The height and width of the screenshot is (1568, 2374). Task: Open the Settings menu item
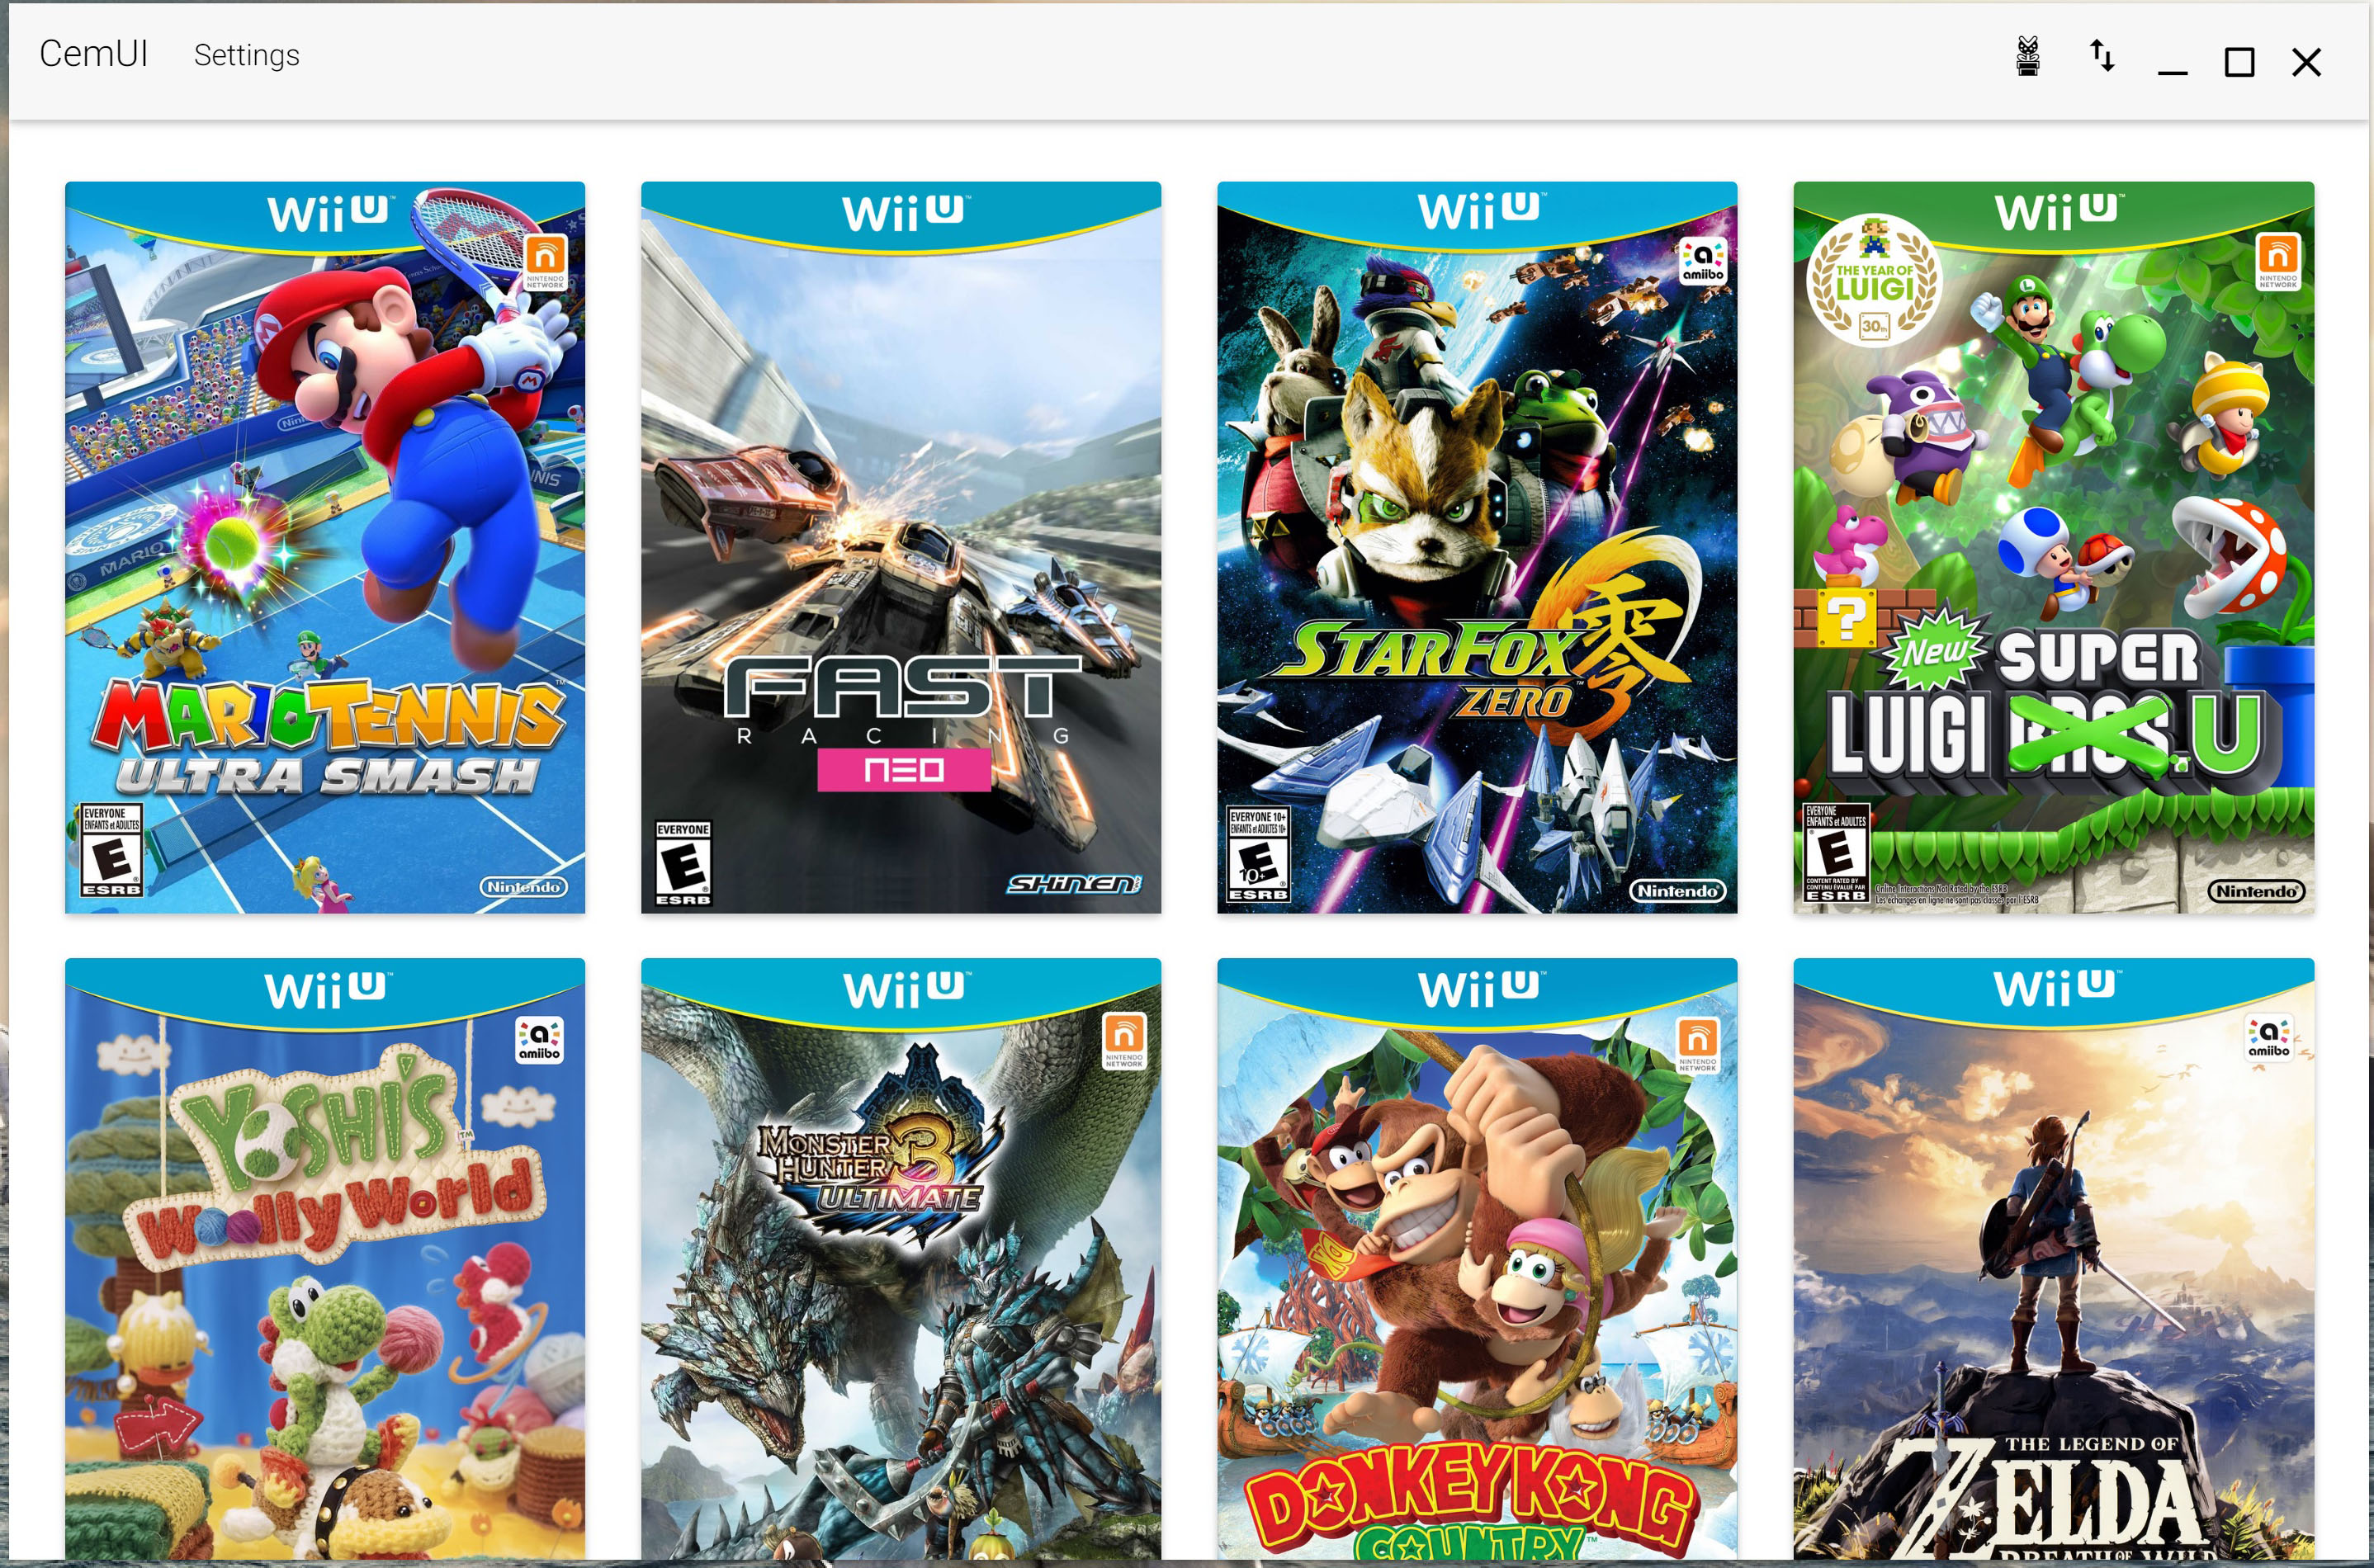(x=246, y=55)
